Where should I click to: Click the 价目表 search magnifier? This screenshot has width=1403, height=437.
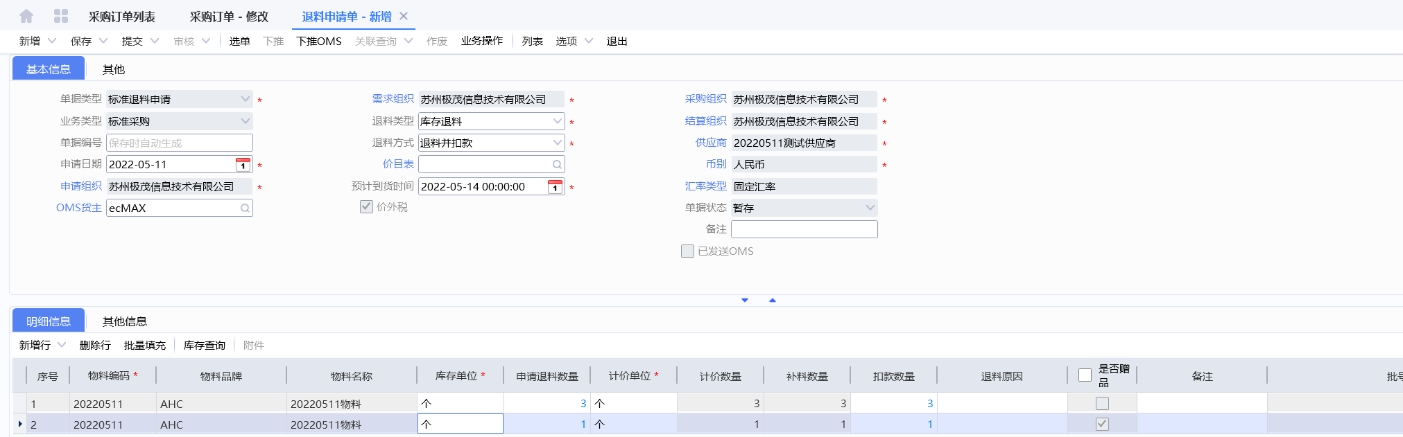[x=557, y=165]
